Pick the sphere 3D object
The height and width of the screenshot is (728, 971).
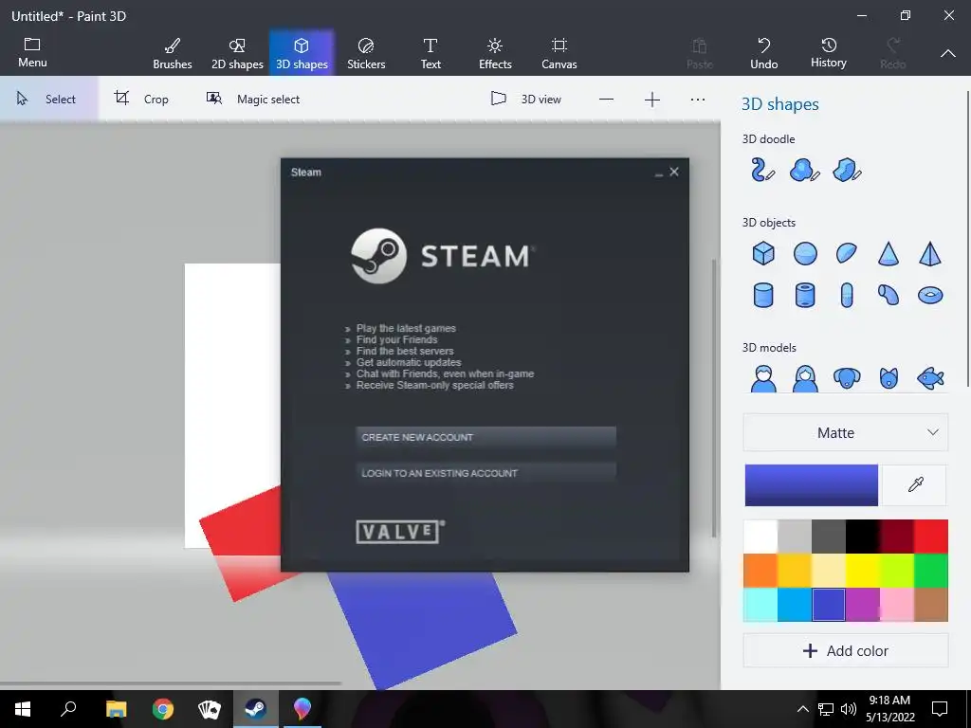click(x=805, y=253)
